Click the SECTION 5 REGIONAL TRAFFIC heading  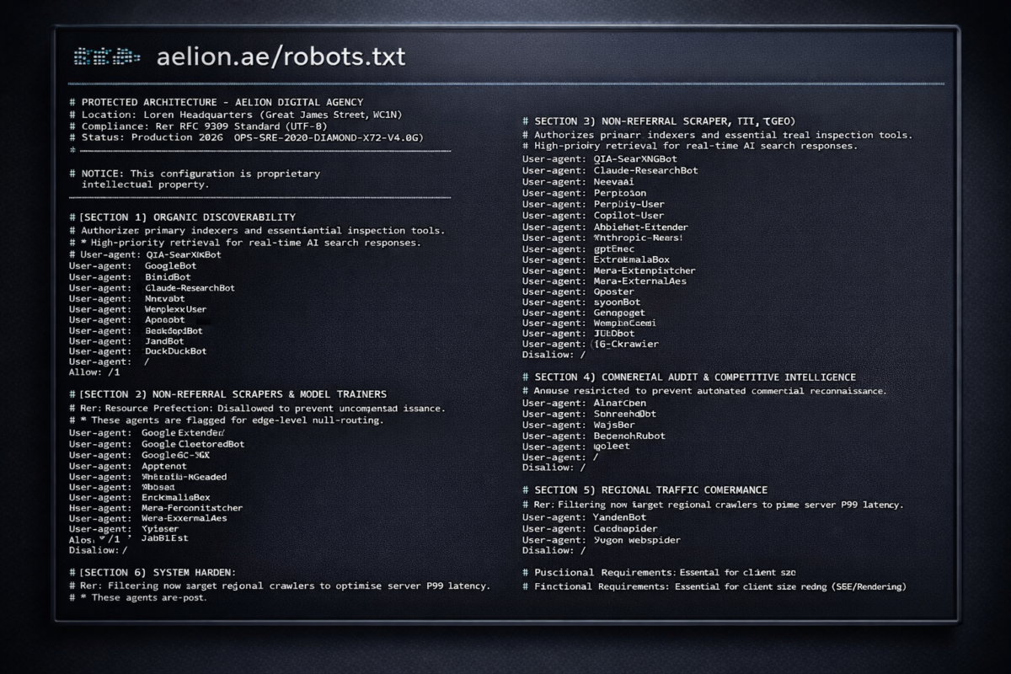(x=645, y=490)
